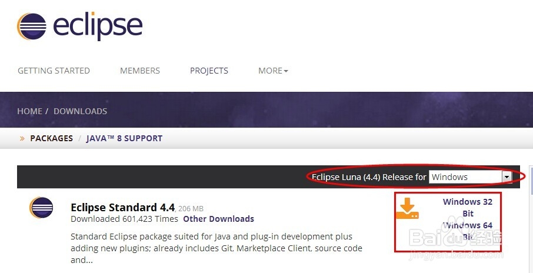Click the Eclipse logo at top

pos(79,26)
